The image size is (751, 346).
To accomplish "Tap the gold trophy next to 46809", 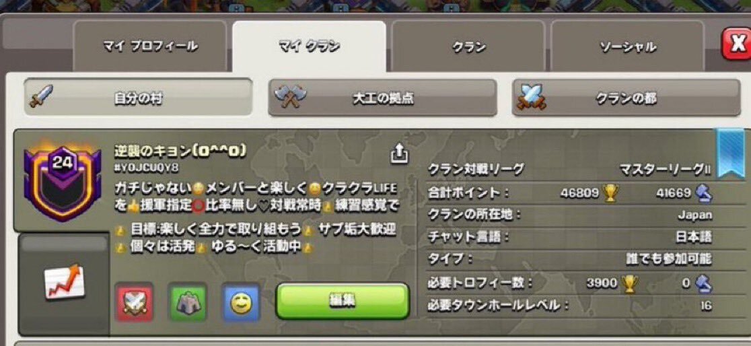I will click(x=610, y=193).
